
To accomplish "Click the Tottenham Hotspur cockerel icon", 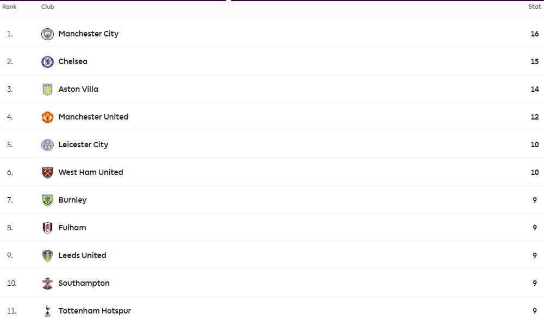I will (47, 311).
